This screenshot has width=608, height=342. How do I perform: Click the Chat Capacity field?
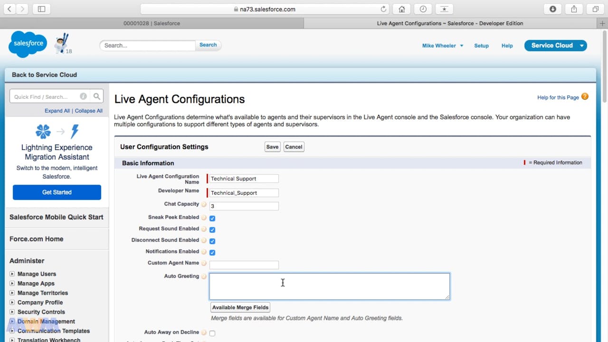(x=244, y=206)
